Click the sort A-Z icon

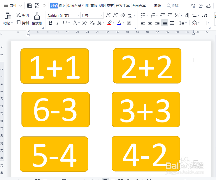tap(187, 15)
